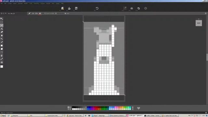This screenshot has height=117, width=208.
Task: Click the white voxel at the tower's top right
Action: point(116,29)
